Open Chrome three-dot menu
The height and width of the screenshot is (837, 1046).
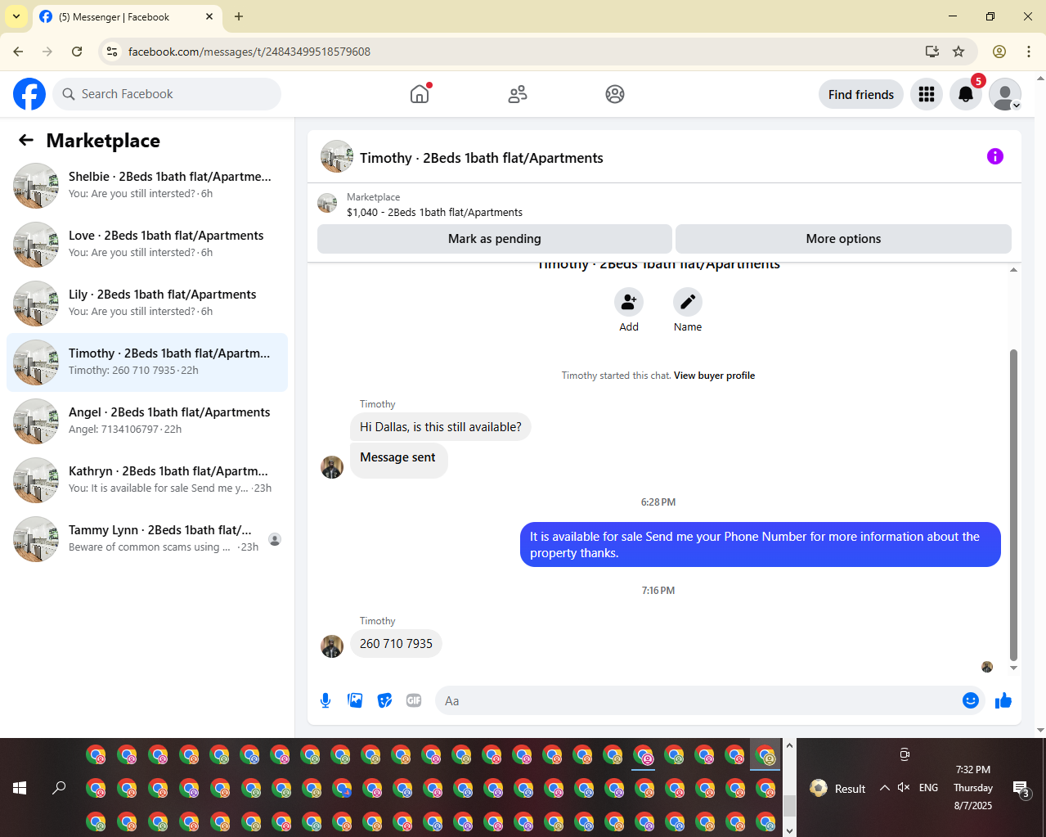pyautogui.click(x=1029, y=52)
